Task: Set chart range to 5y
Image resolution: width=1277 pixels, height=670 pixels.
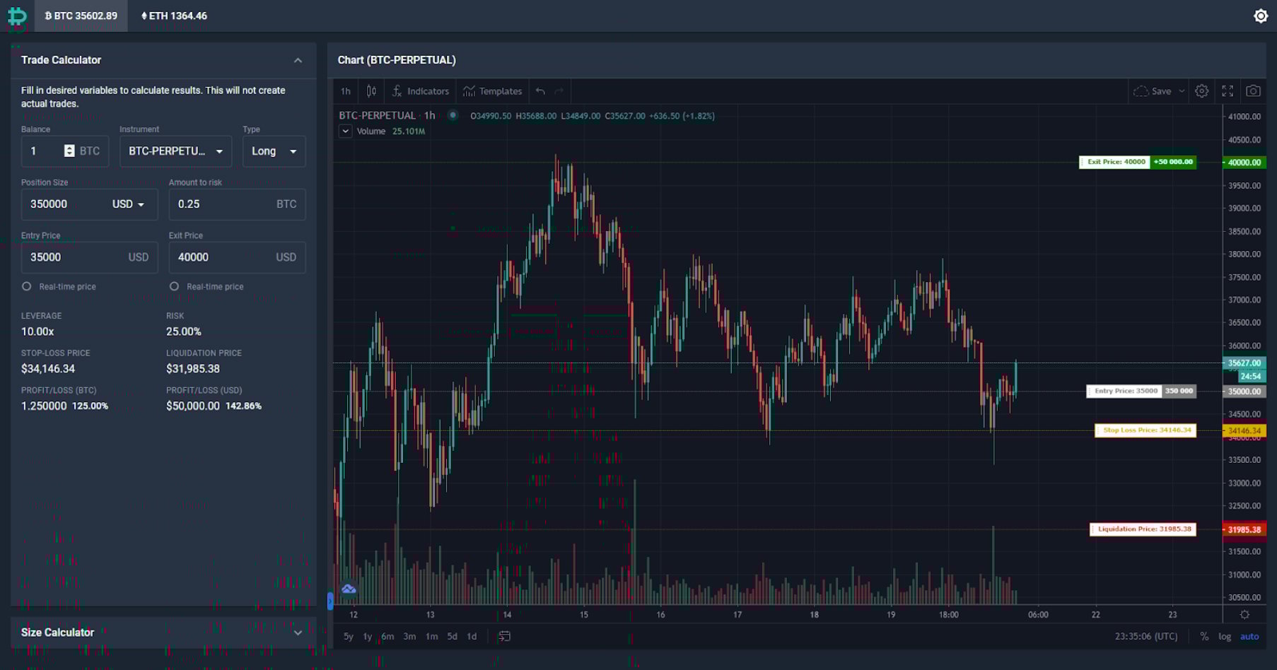Action: 349,637
